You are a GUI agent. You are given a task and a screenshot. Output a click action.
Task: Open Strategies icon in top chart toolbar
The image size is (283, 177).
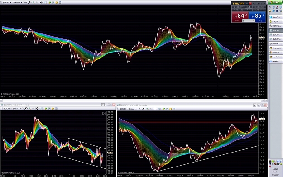[53, 3]
